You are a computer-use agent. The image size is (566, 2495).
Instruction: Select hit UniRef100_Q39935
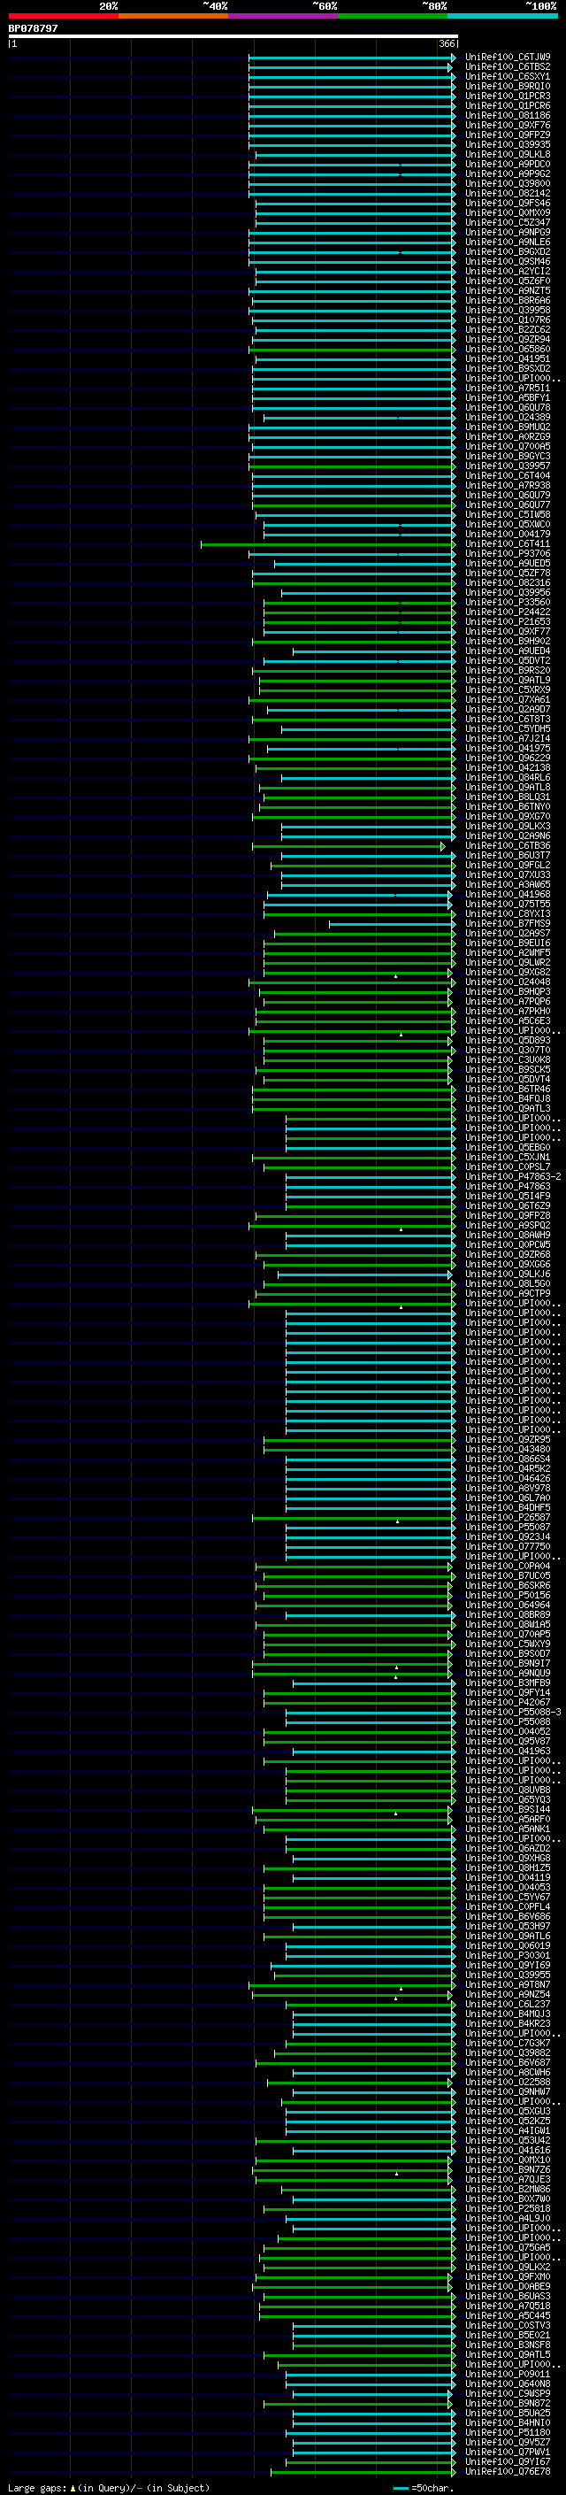(x=508, y=144)
